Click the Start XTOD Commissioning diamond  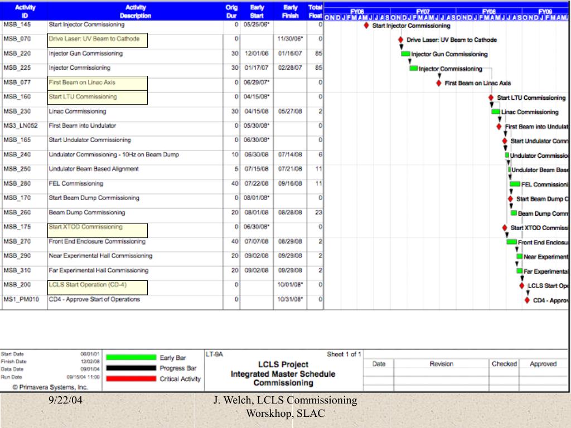coord(505,228)
